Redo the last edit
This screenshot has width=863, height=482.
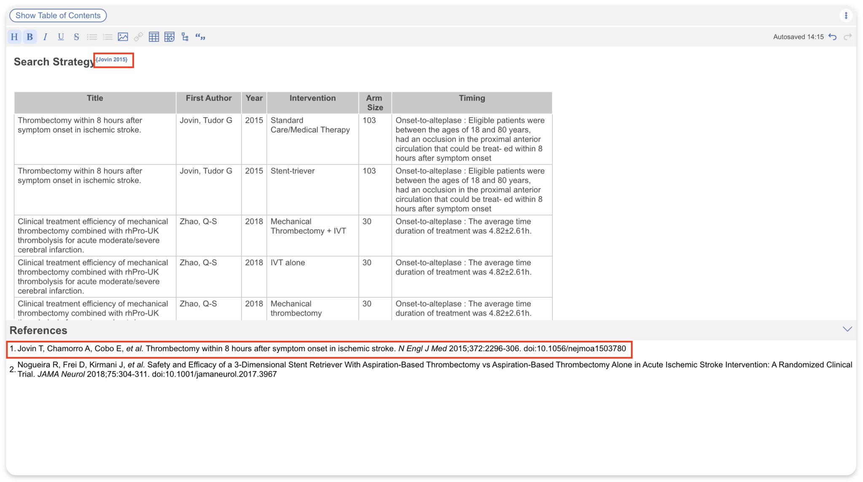(848, 37)
